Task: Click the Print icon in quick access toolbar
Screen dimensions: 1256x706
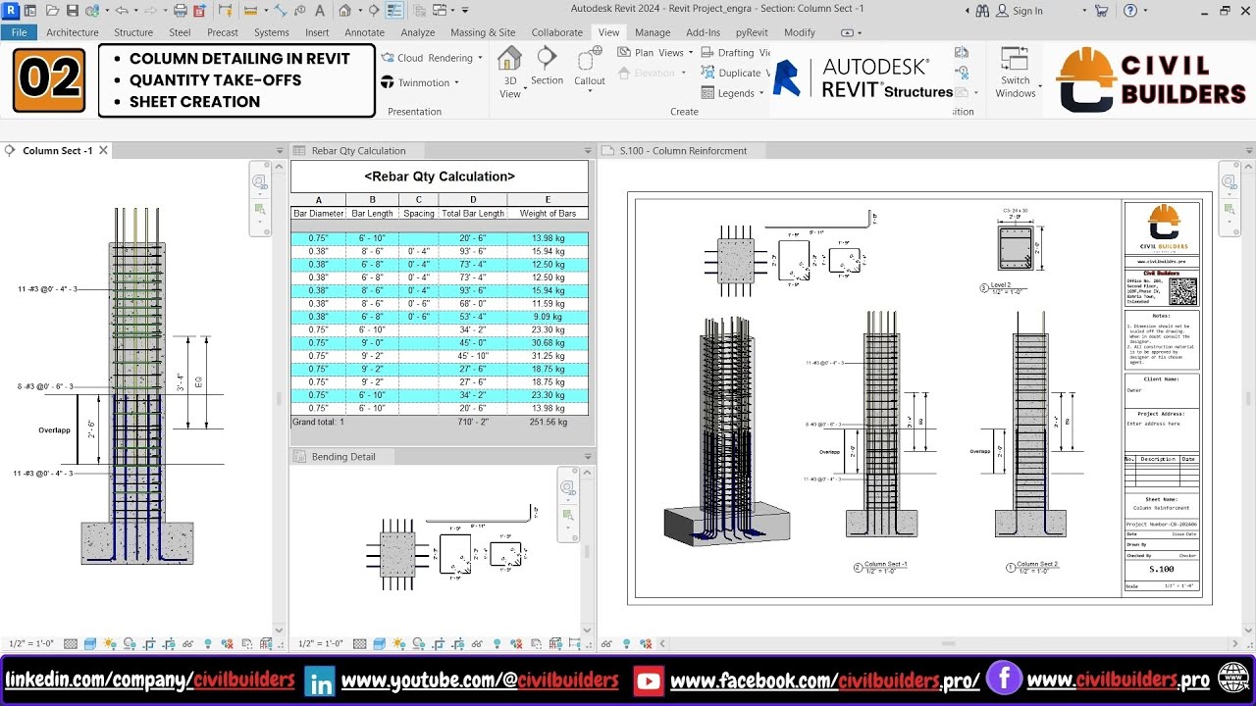Action: point(181,10)
